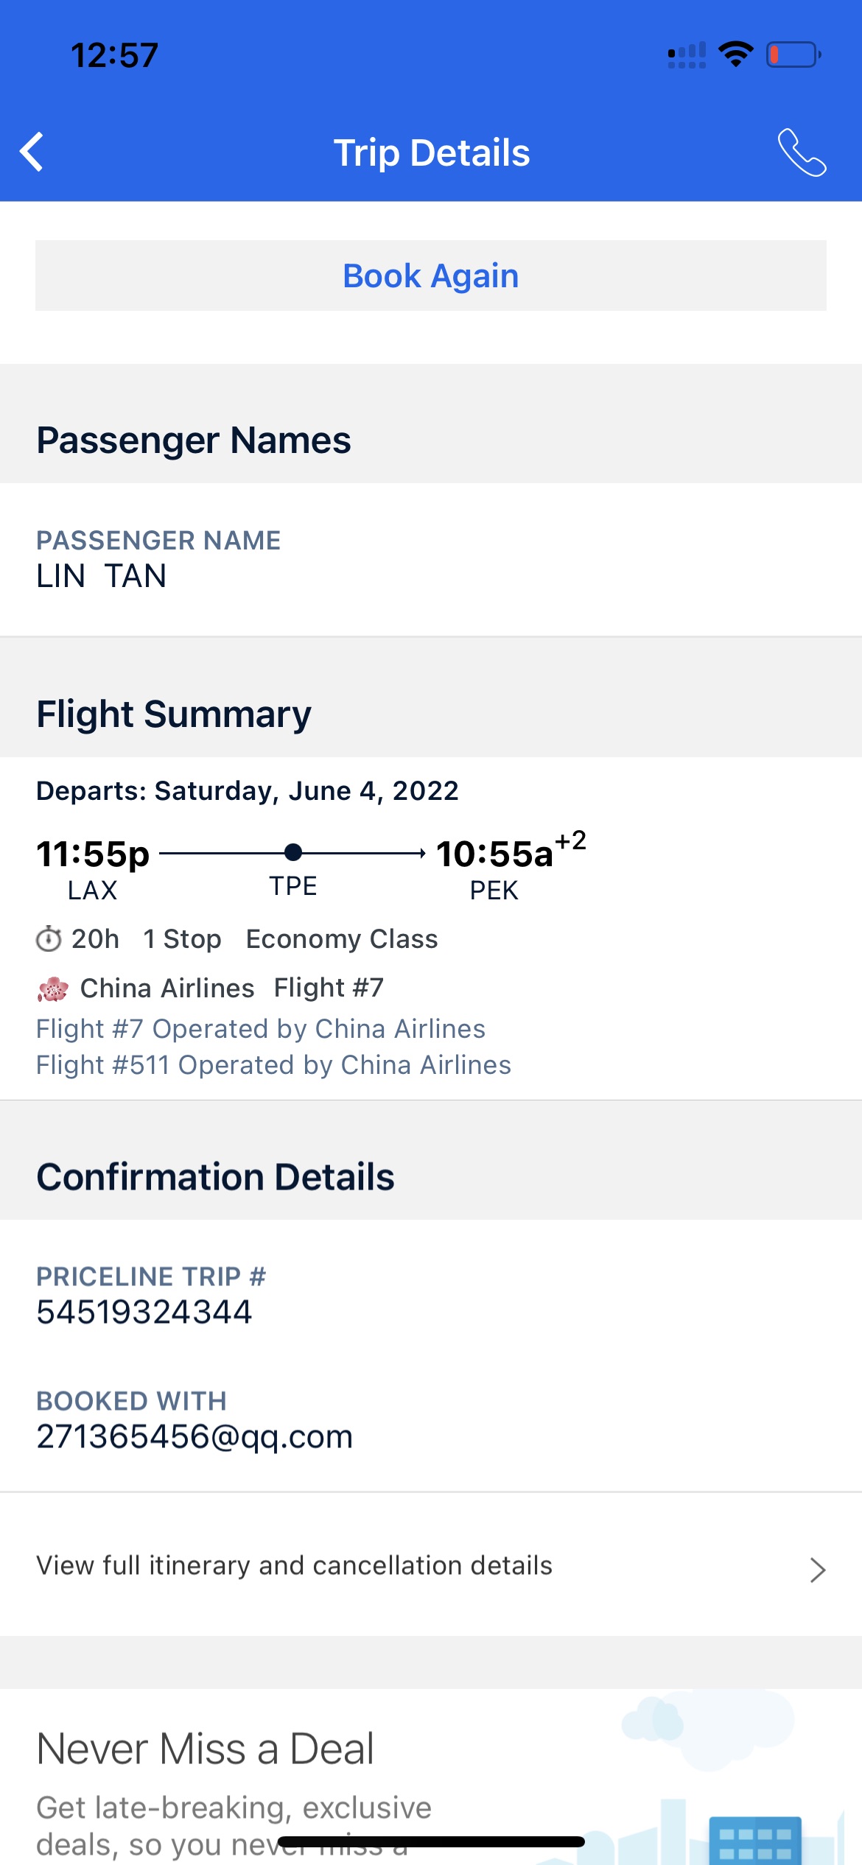Tap the flight duration stopwatch icon

click(x=49, y=939)
